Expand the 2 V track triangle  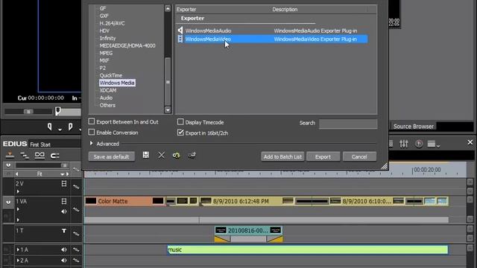pos(18,191)
